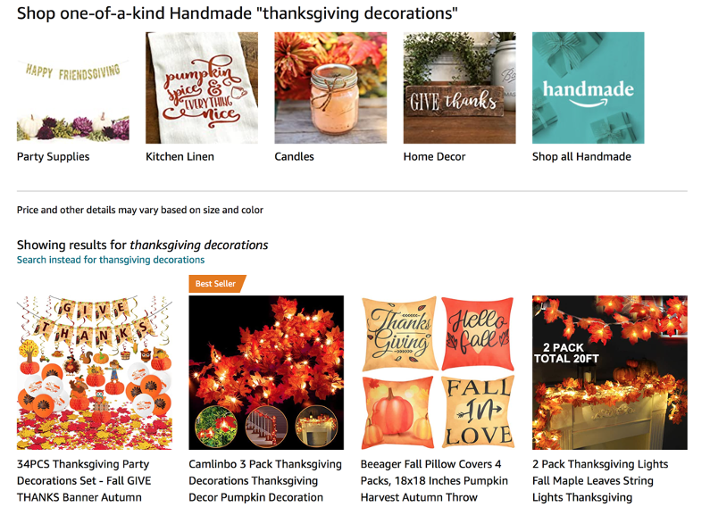Visit the Shop all Handmade link

coord(581,156)
